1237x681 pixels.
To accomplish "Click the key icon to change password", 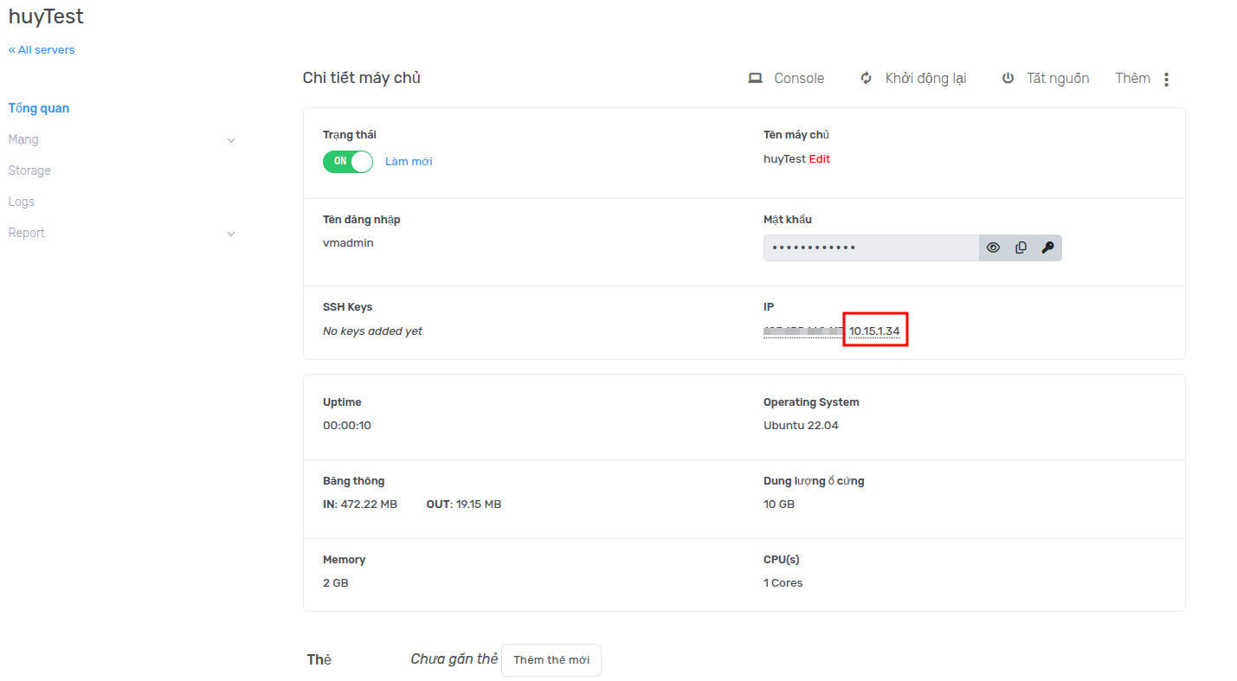I will pos(1047,247).
